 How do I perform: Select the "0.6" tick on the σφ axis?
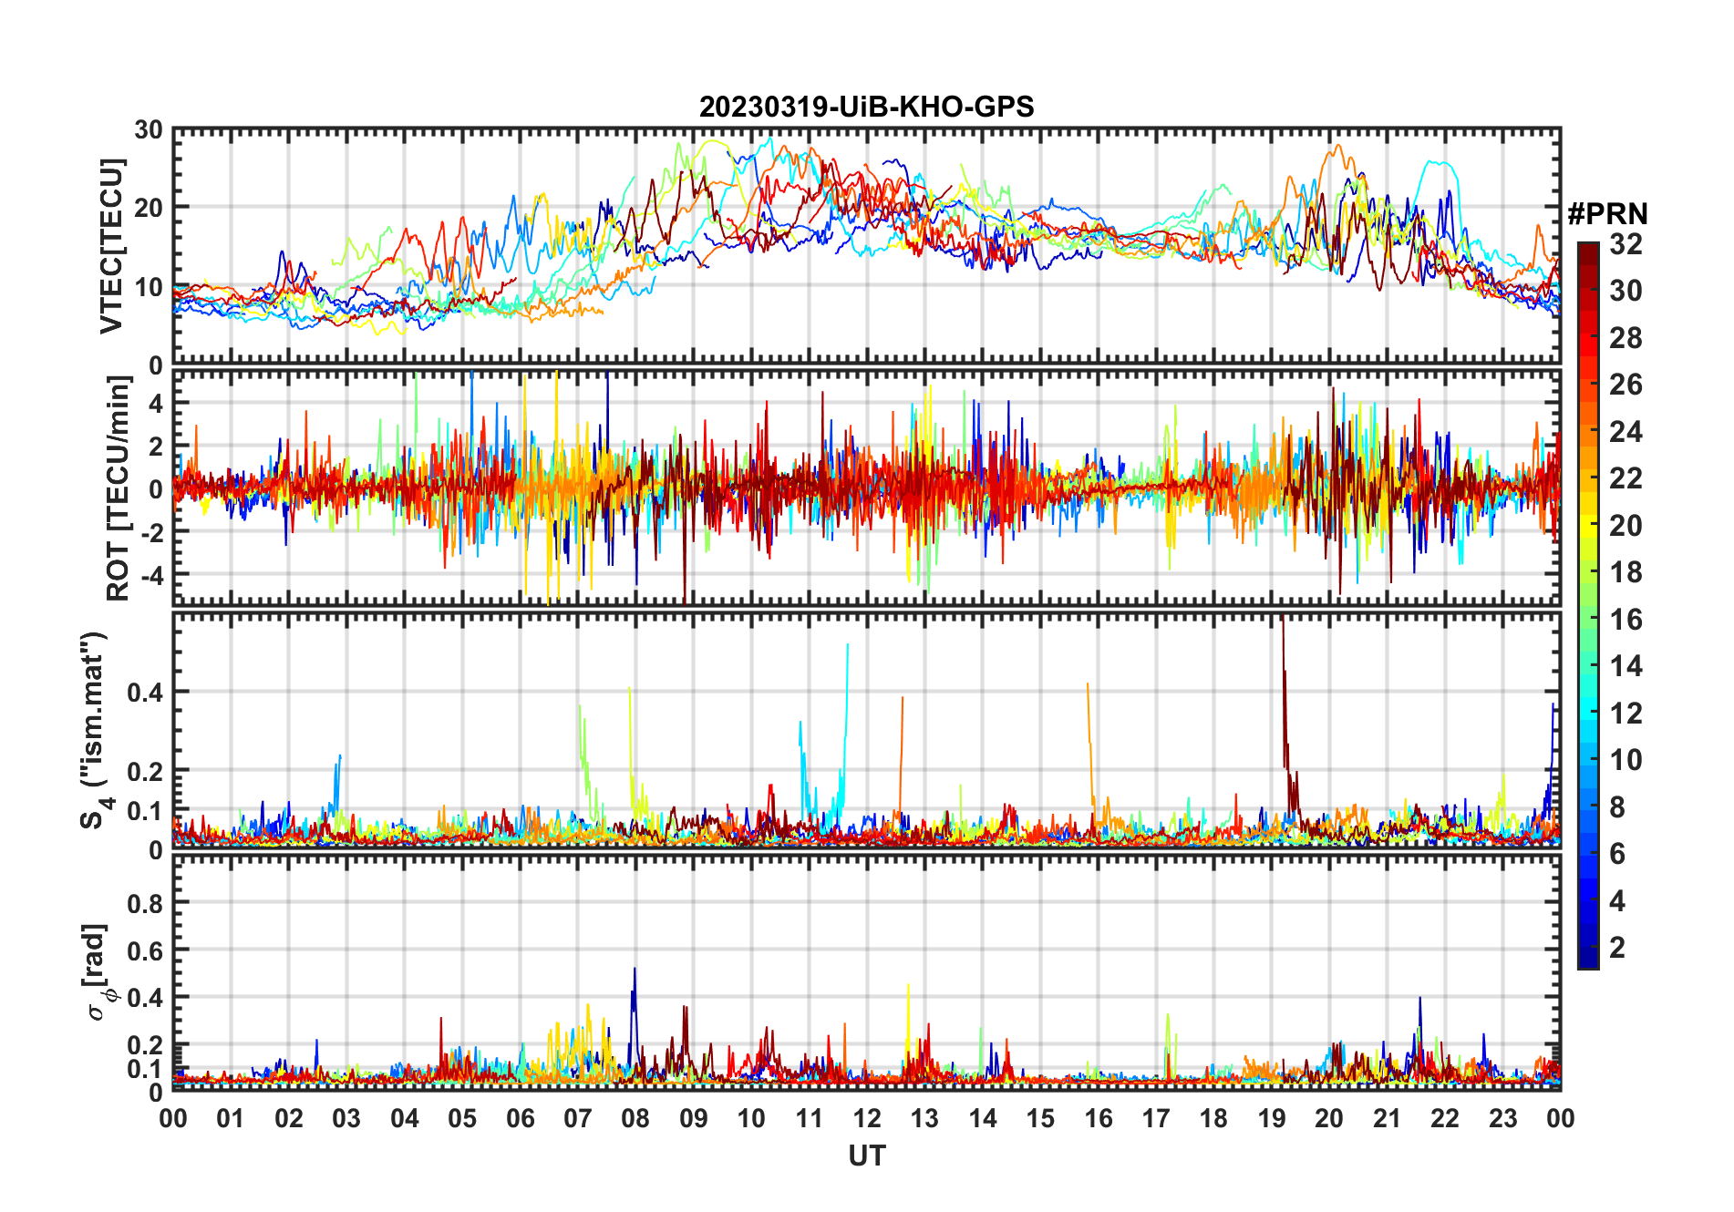point(145,950)
